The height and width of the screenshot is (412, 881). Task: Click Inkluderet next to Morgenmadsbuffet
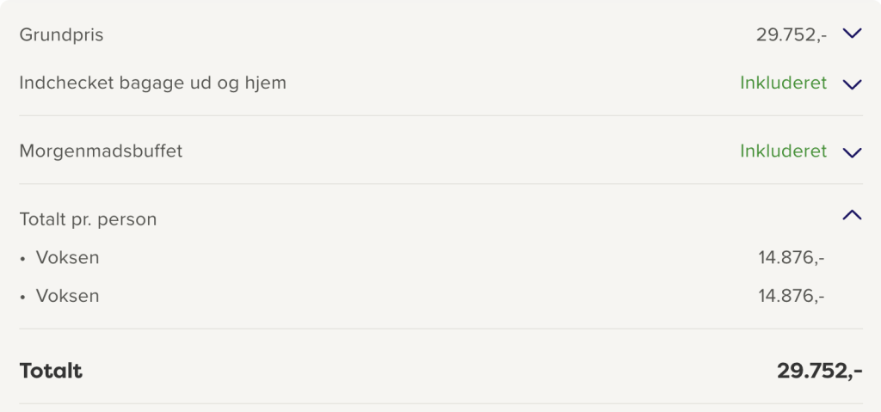pos(783,151)
